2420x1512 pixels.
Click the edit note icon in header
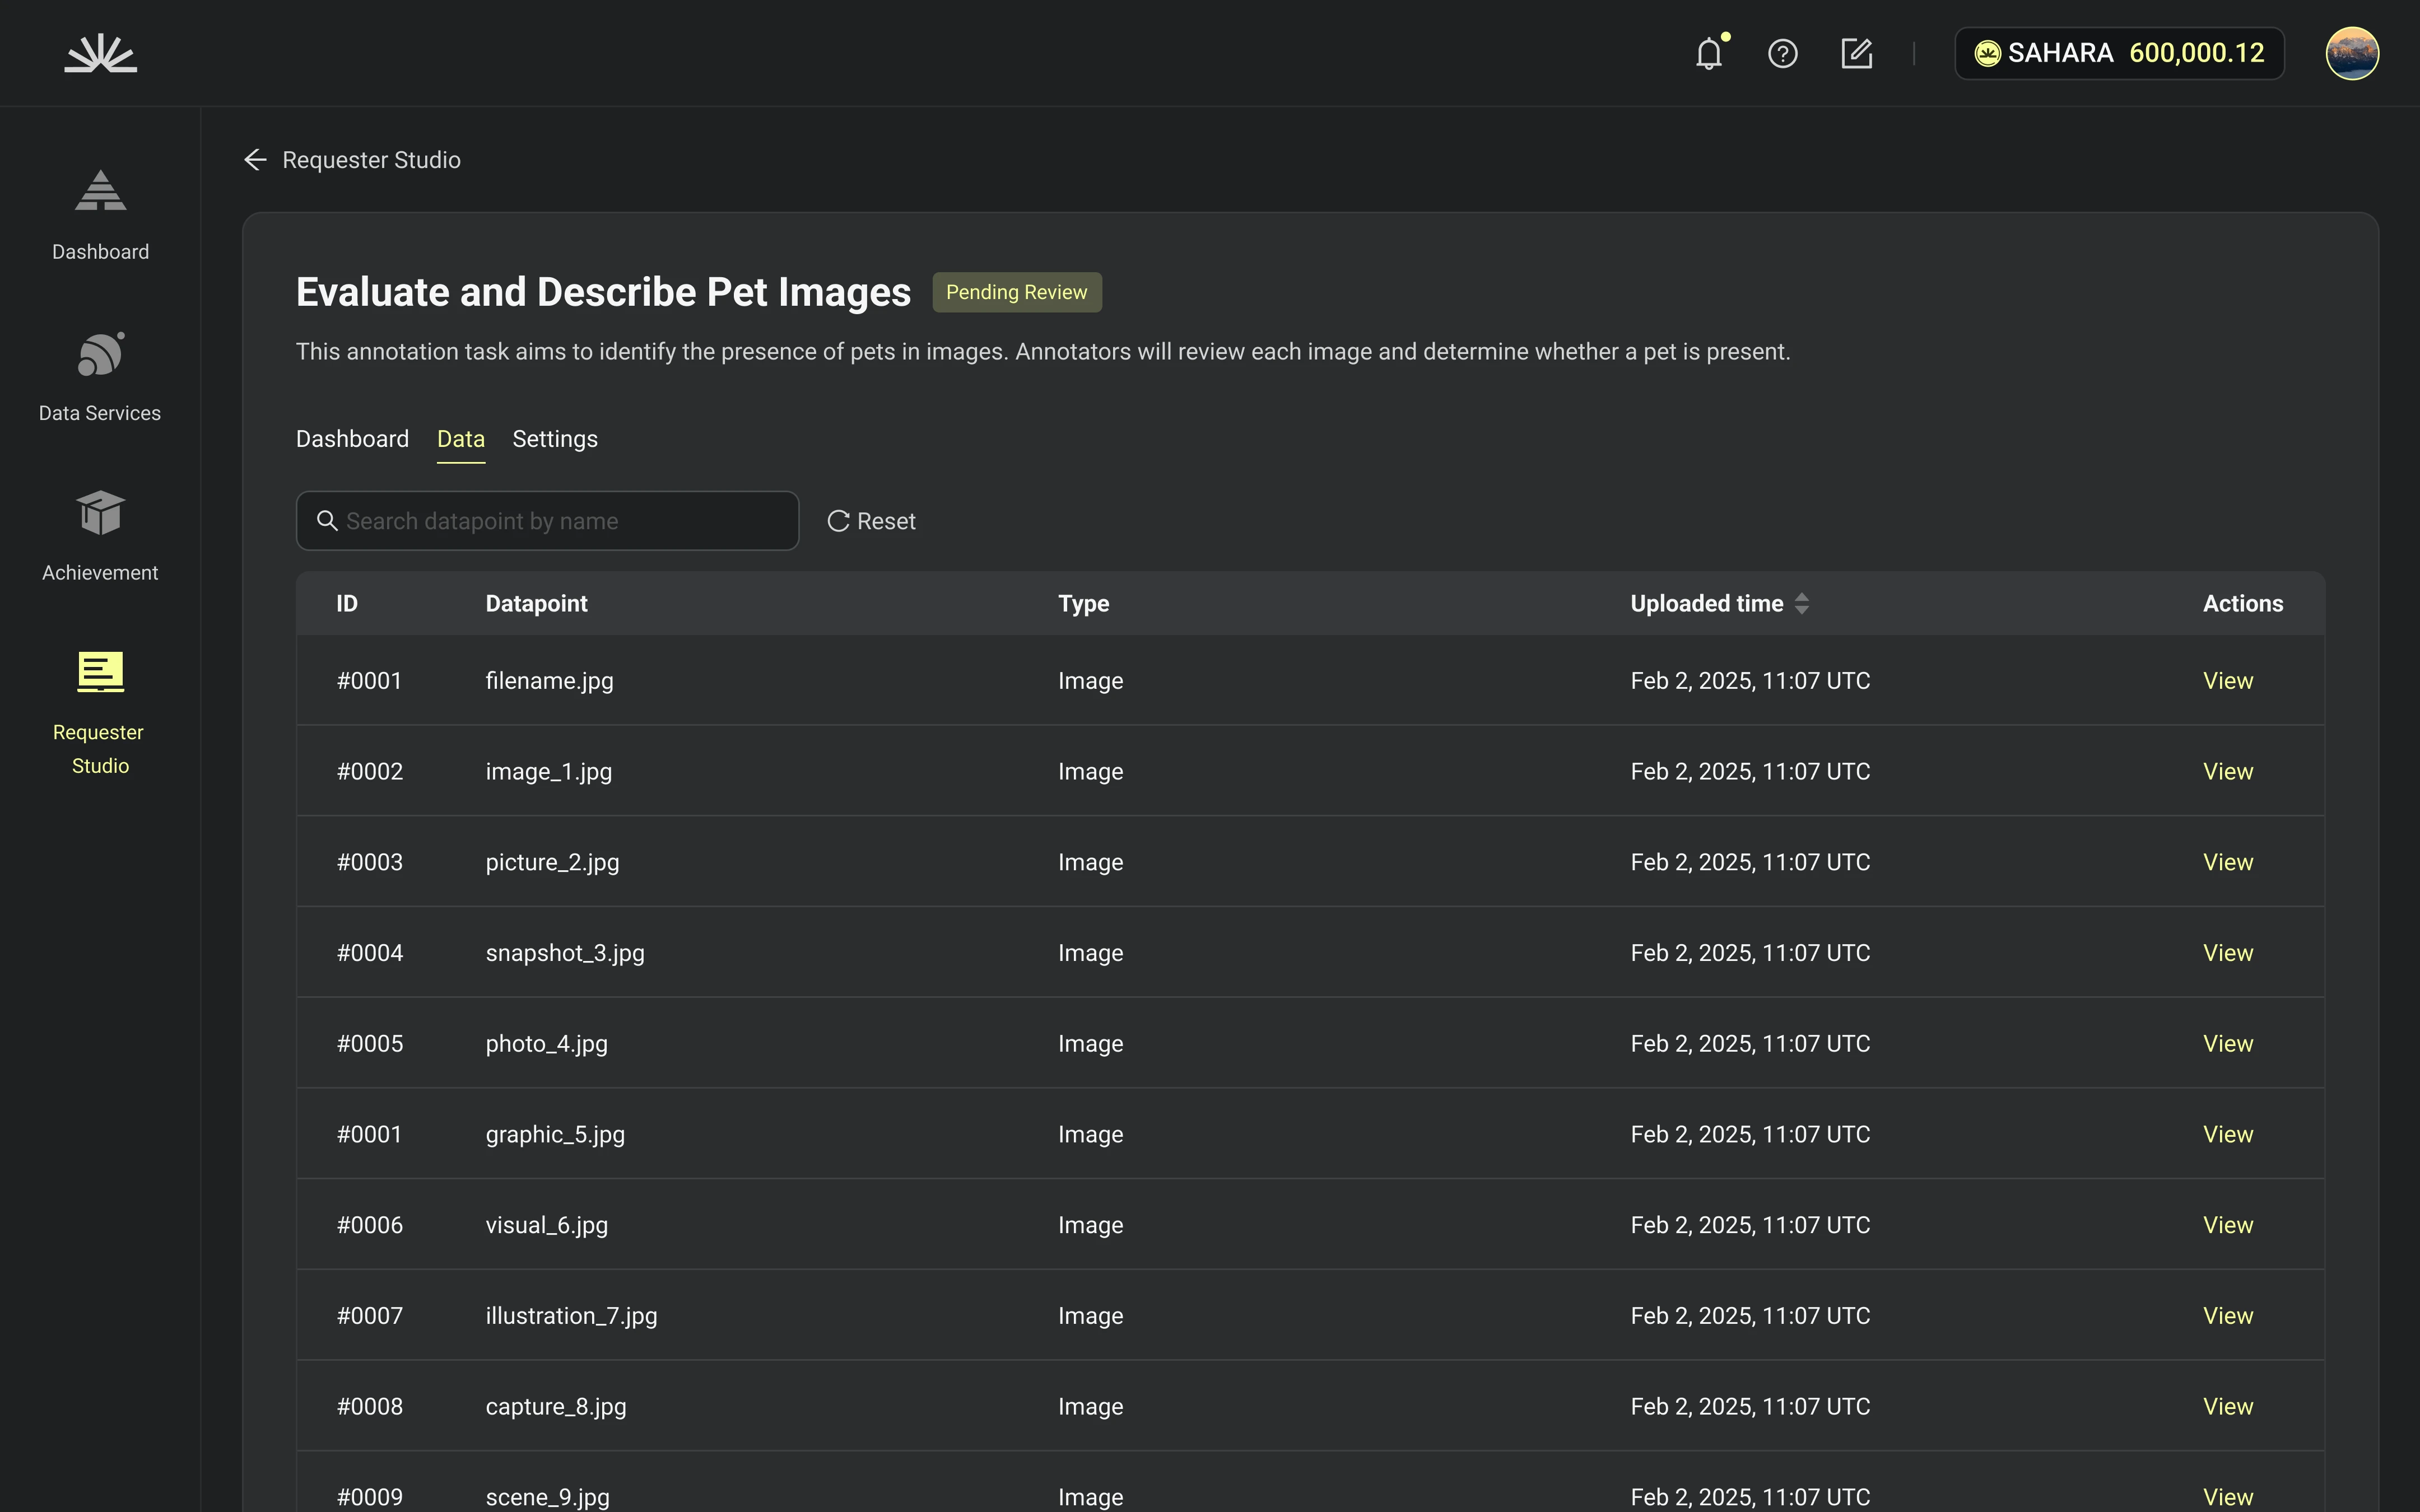tap(1856, 53)
